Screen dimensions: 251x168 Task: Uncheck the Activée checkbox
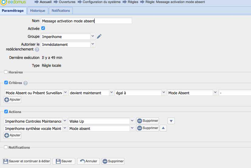click(x=43, y=28)
